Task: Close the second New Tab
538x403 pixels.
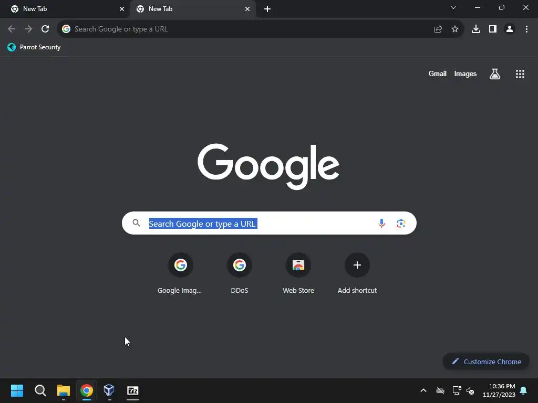Action: (247, 9)
